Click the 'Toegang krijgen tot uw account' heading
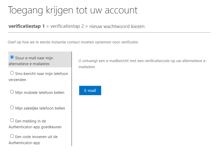 [73, 10]
